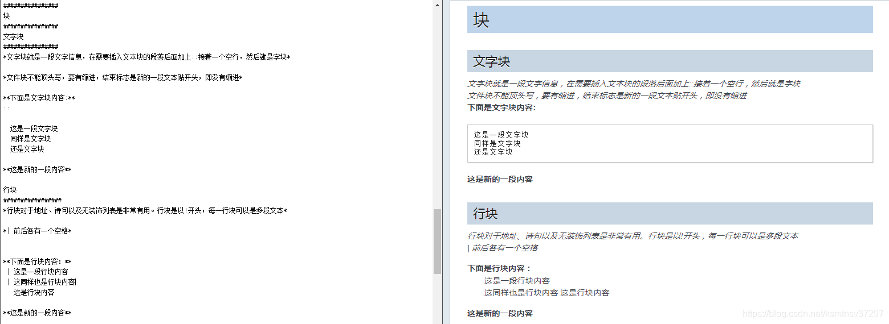889x324 pixels.
Task: Click editor source line '文字块'
Action: (x=14, y=36)
